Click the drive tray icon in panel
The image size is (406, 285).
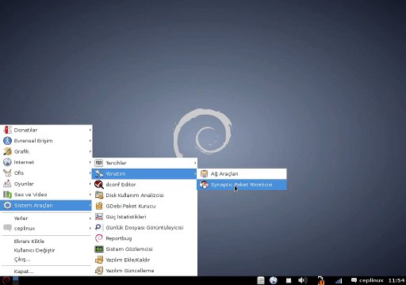261,280
